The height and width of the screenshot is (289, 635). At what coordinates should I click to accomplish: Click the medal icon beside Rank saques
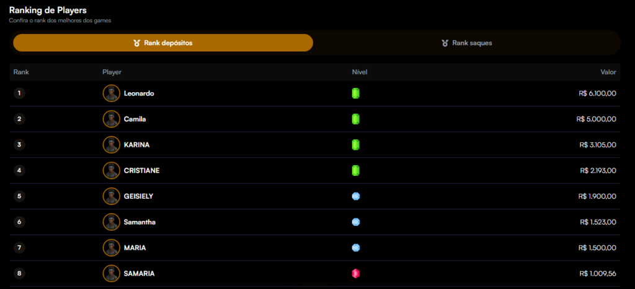point(445,43)
